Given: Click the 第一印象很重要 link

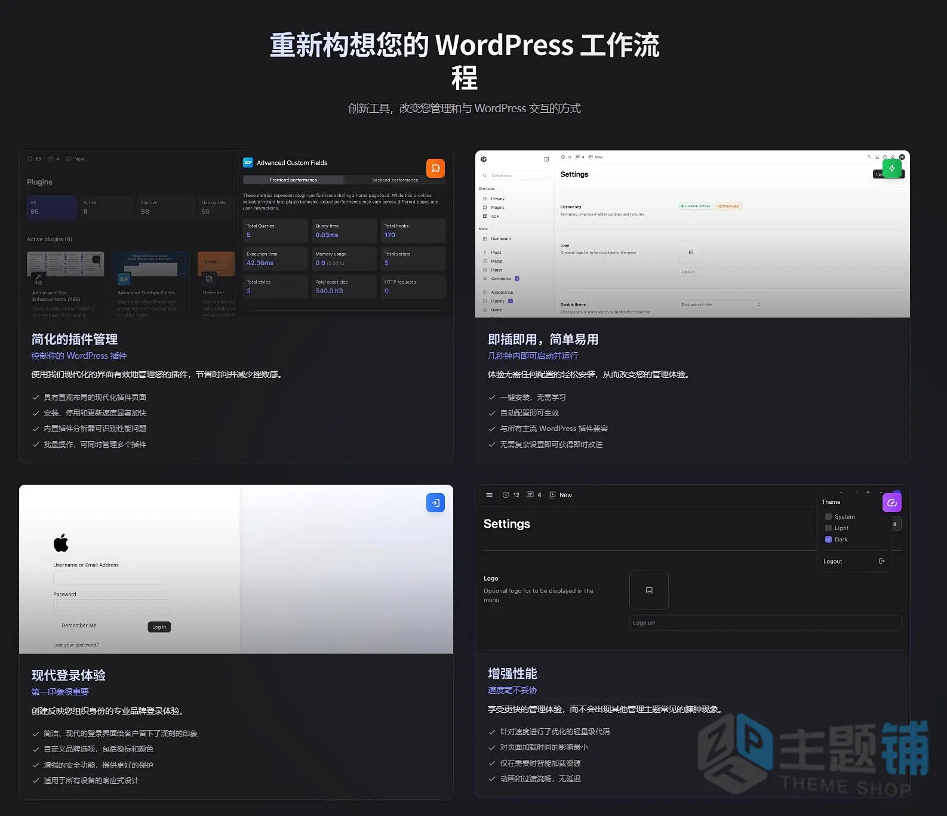Looking at the screenshot, I should pyautogui.click(x=60, y=692).
